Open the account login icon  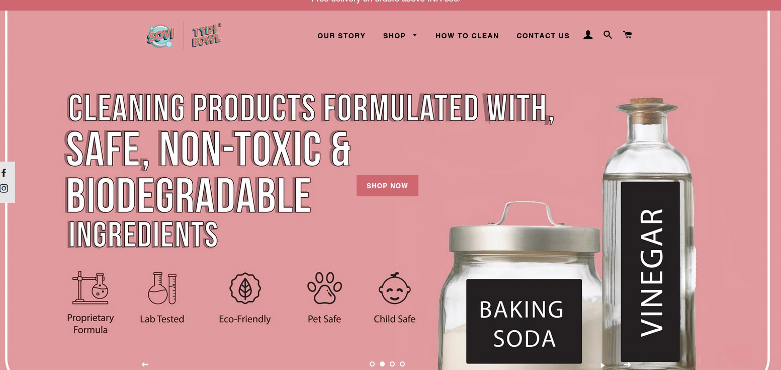pyautogui.click(x=588, y=35)
